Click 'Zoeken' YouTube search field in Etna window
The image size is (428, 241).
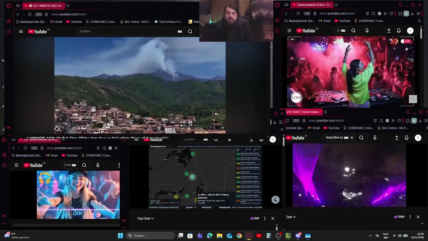(127, 31)
